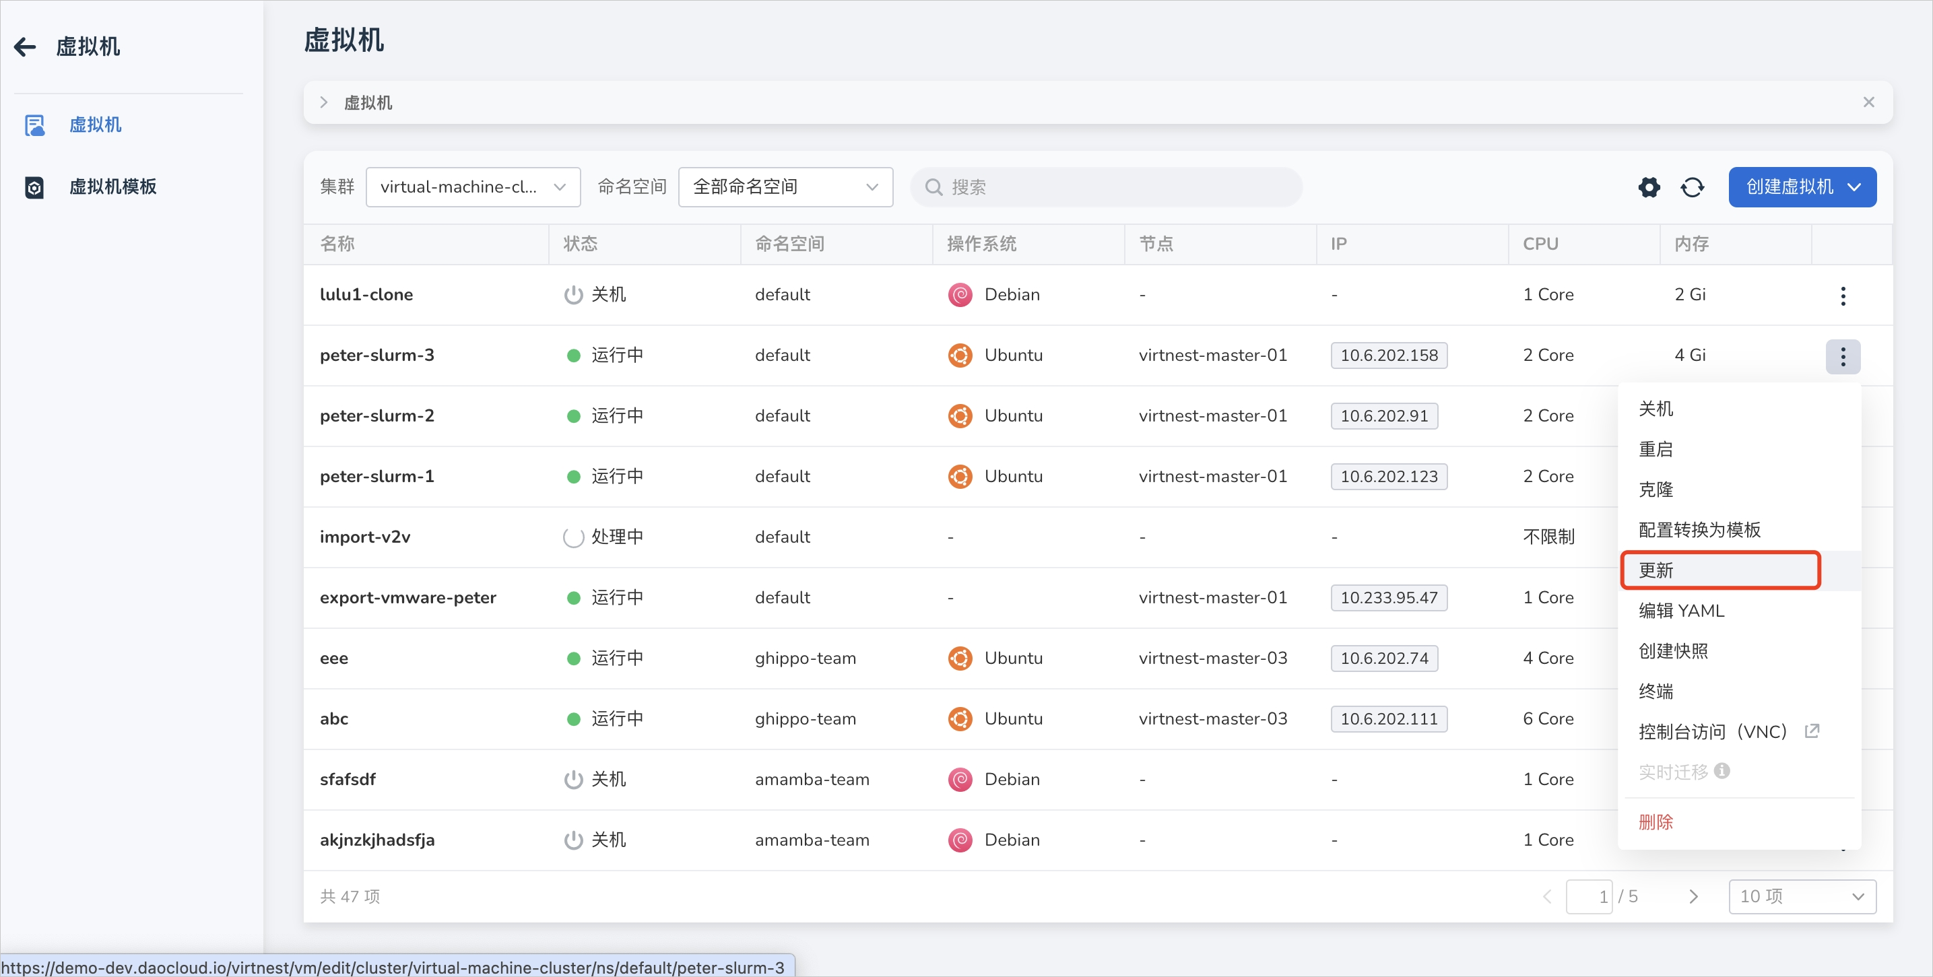The image size is (1933, 977).
Task: Click IP tag 10.6.202.111
Action: tap(1389, 719)
